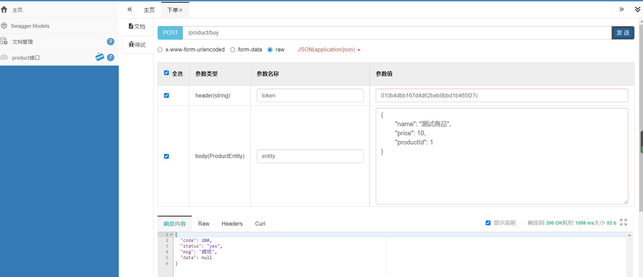Open the 文档 side tab
643x277 pixels.
coord(137,26)
